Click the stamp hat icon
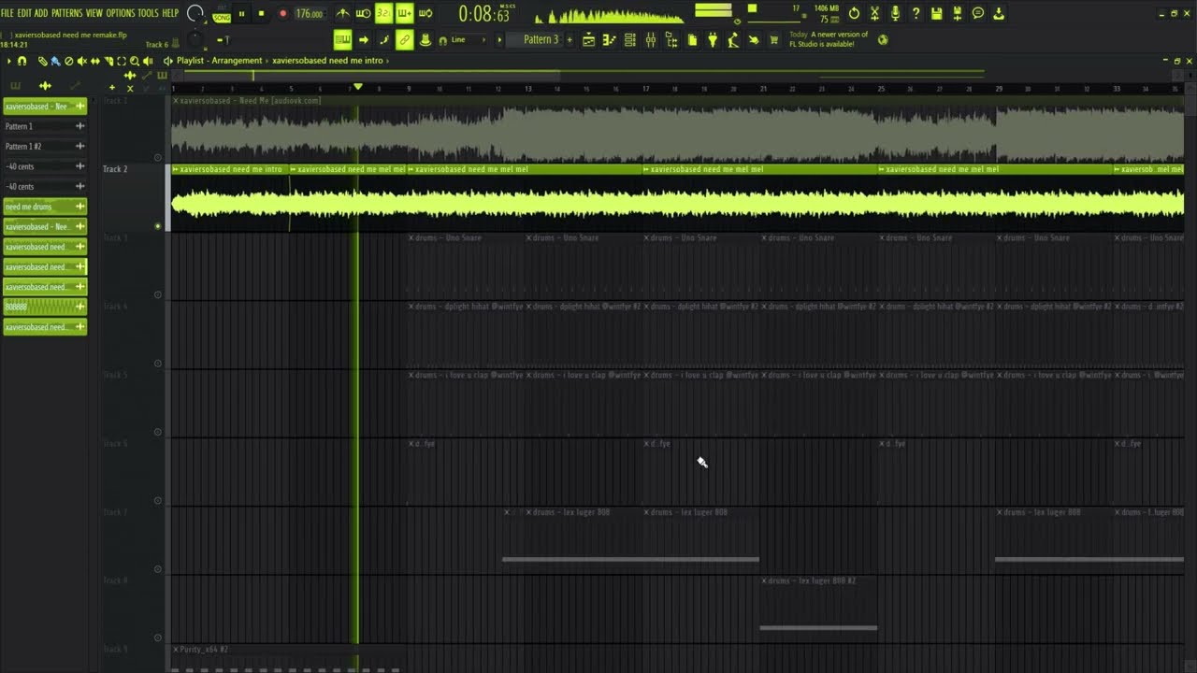 click(425, 39)
